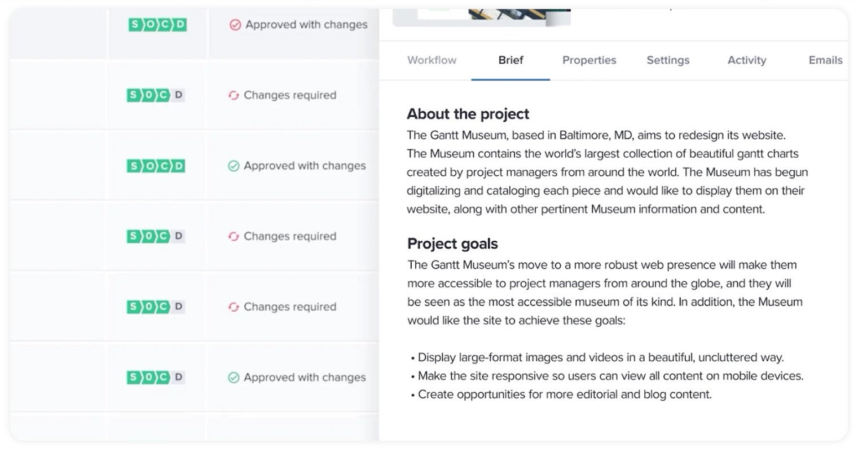This screenshot has width=858, height=452.
Task: Click the Changes required icon in the second row
Action: click(x=234, y=96)
